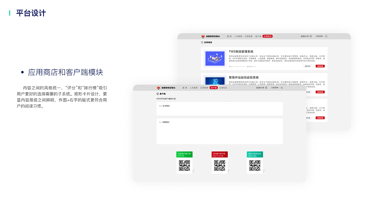The width and height of the screenshot is (370, 204).
Task: Click the school badge icon beside 陕西中学
Action: point(311,36)
